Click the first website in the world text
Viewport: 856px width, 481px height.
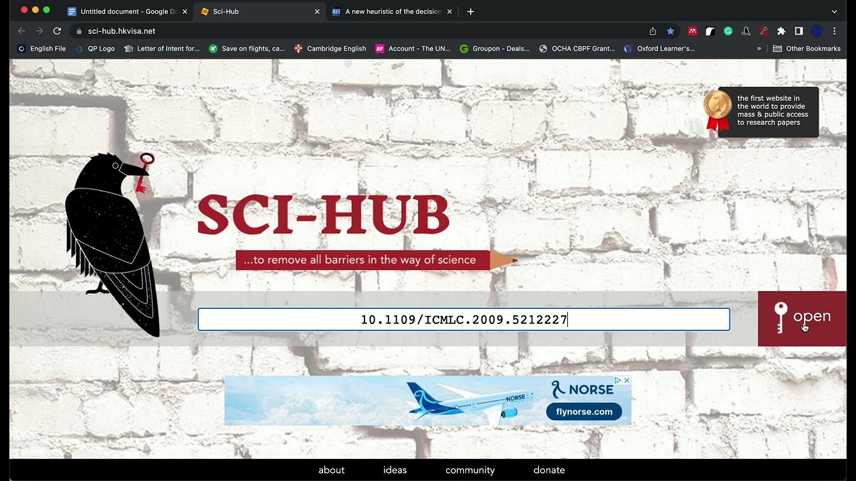[772, 110]
